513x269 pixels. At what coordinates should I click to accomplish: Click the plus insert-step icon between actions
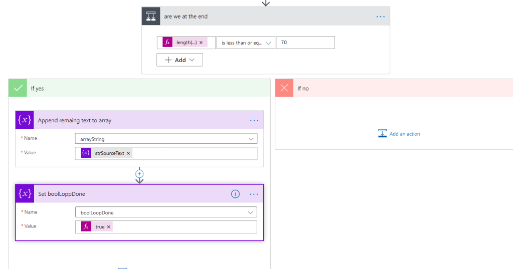click(x=139, y=174)
